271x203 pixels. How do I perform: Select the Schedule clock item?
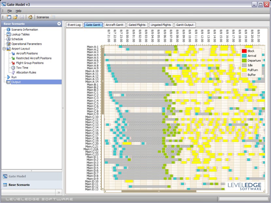pos(17,39)
